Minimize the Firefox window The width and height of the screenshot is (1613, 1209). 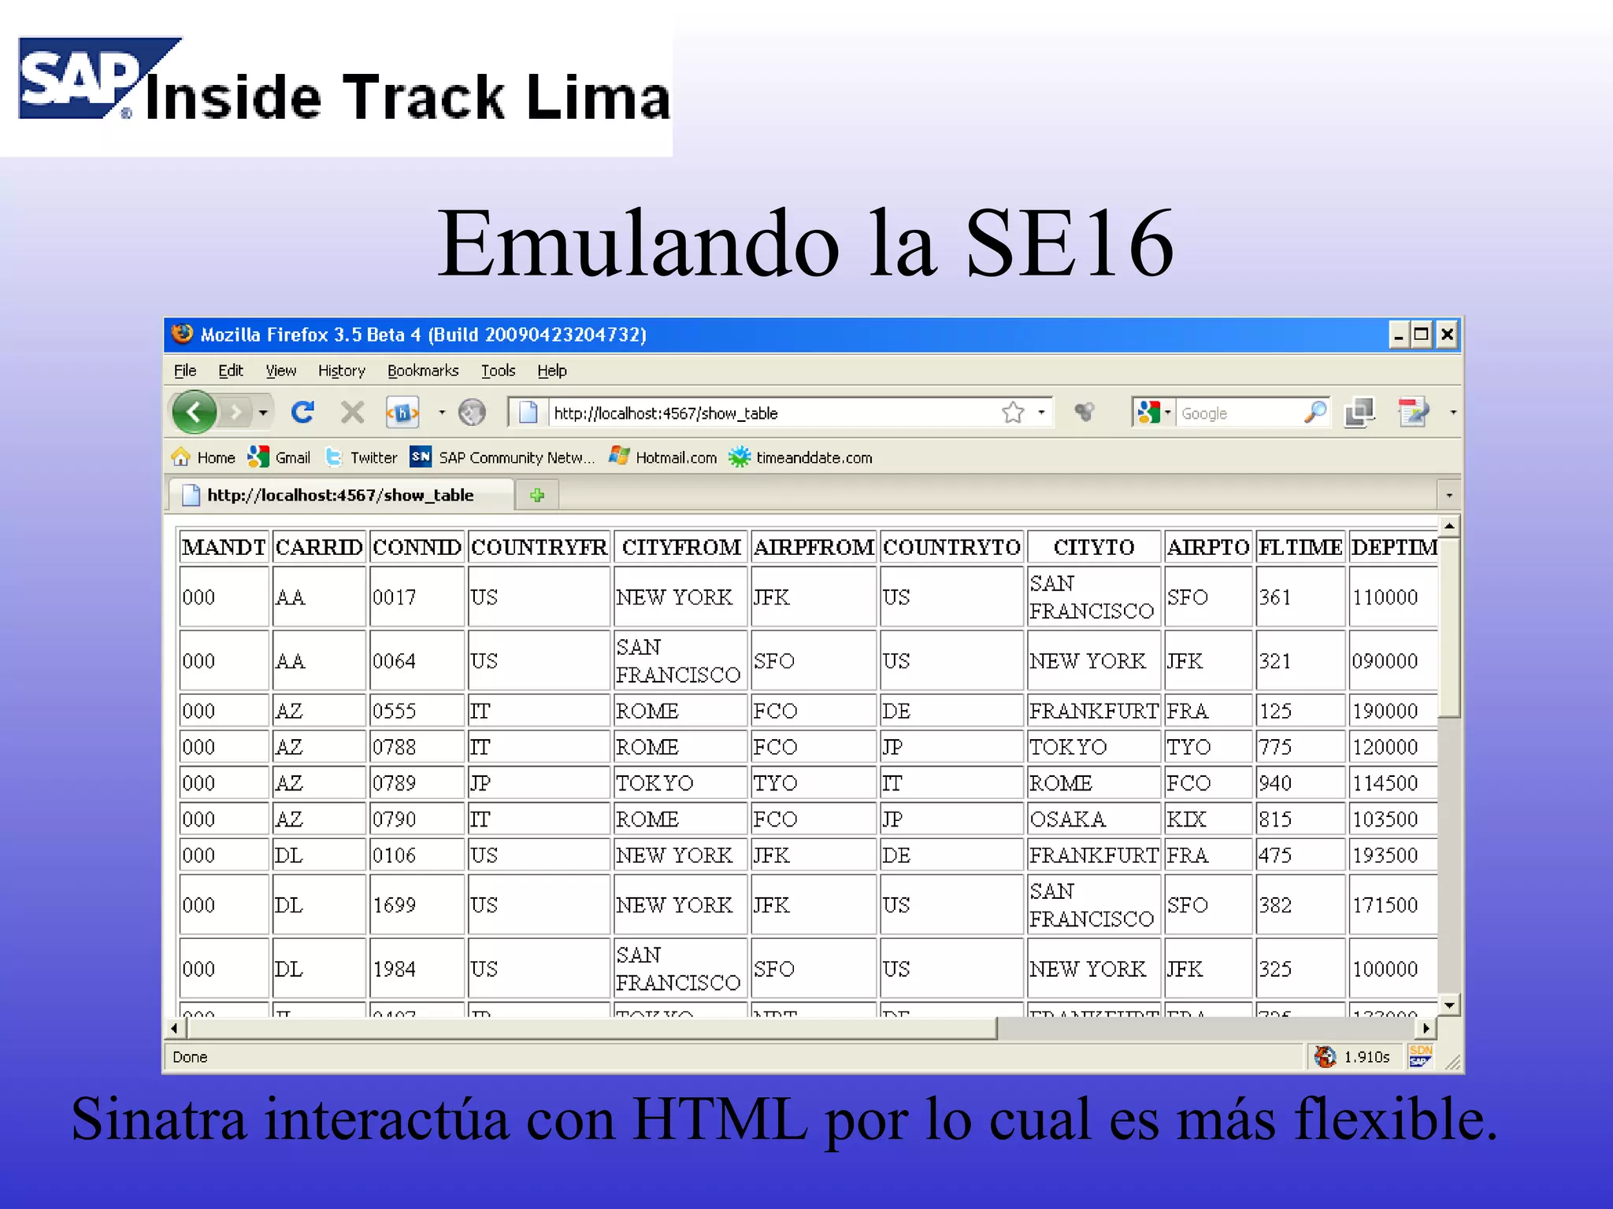click(1398, 335)
